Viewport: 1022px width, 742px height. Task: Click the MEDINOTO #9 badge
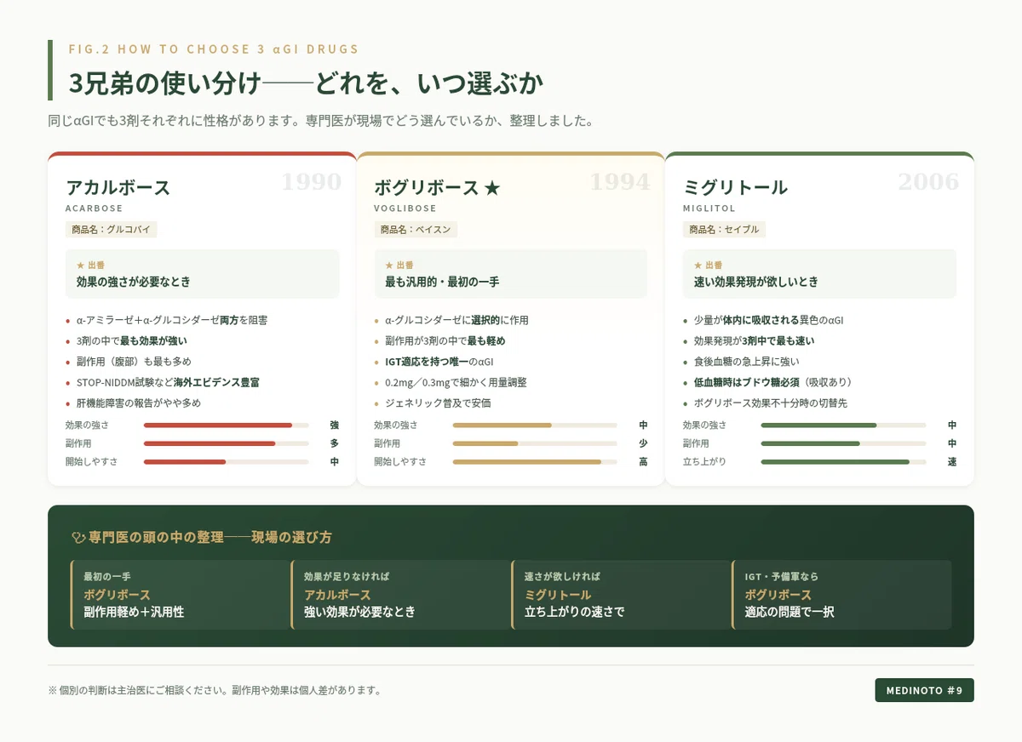click(924, 690)
